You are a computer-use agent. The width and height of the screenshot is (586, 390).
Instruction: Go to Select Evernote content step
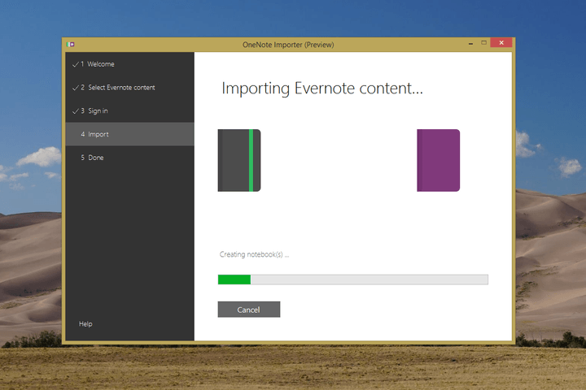(x=129, y=87)
